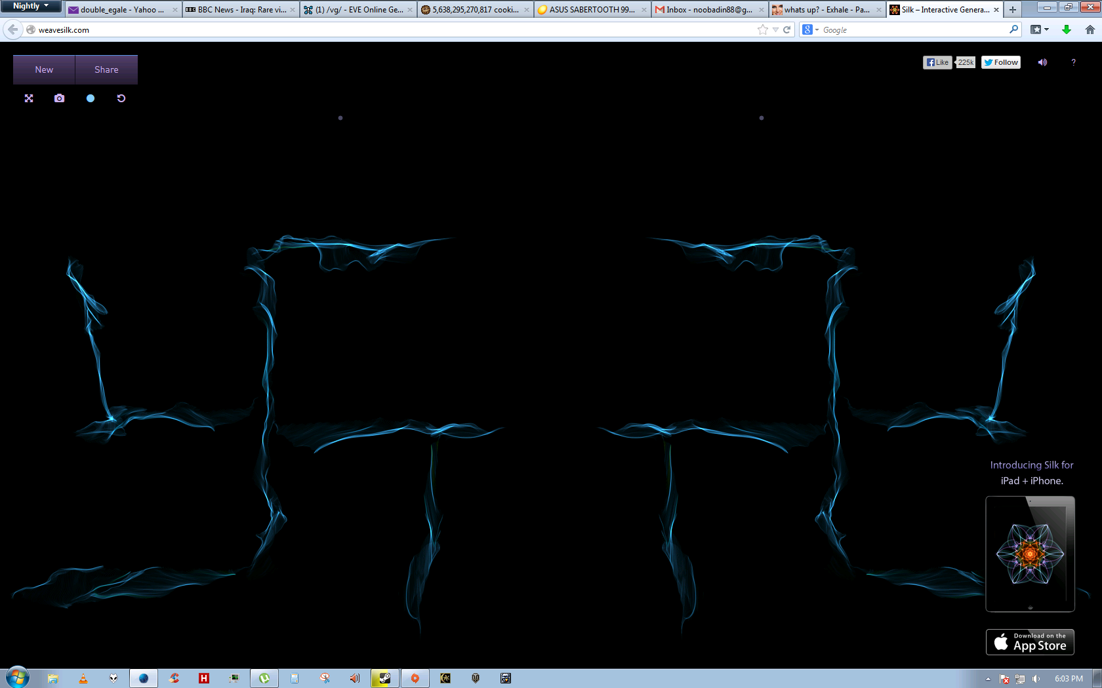The image size is (1102, 688).
Task: Click Download on the App Store badge
Action: [x=1030, y=642]
